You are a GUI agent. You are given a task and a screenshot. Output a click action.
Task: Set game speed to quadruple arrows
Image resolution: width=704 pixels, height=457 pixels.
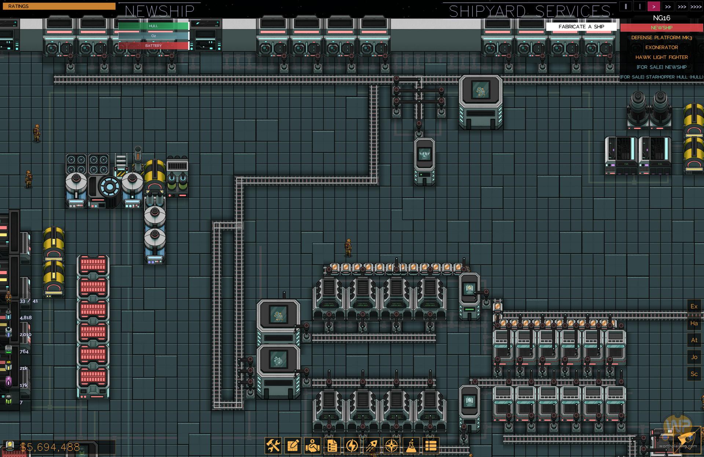click(x=696, y=7)
